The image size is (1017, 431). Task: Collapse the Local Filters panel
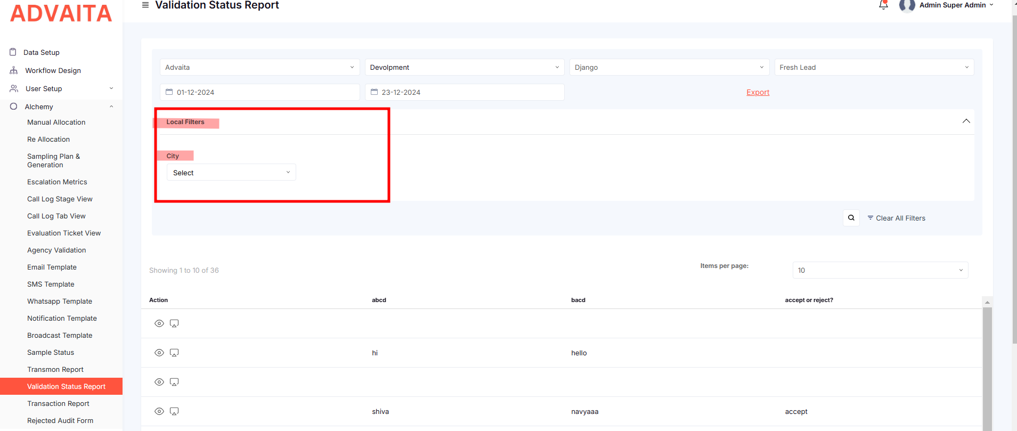pos(966,121)
